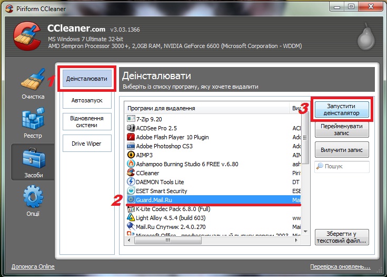Click the vertical scrollbar thumb in program list
387x277 pixels.
tap(305, 138)
